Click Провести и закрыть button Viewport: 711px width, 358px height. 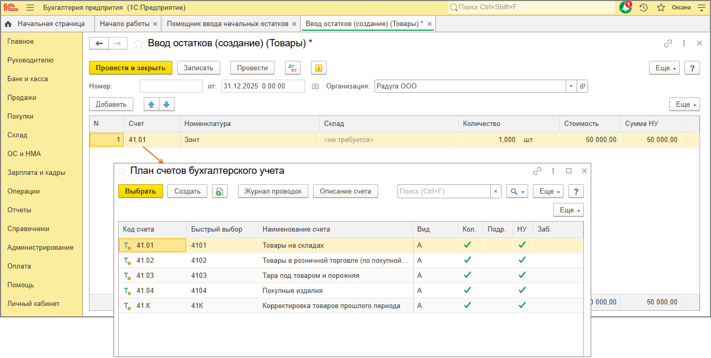coord(130,68)
